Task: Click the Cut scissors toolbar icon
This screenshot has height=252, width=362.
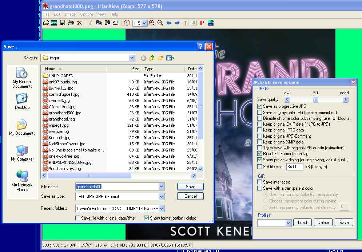Action: (x=91, y=23)
